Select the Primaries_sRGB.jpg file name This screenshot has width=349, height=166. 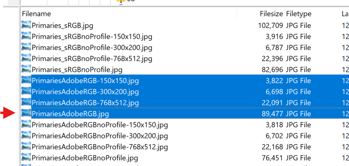[63, 26]
